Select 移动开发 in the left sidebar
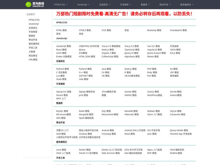This screenshot has height=165, width=220. coord(33,40)
